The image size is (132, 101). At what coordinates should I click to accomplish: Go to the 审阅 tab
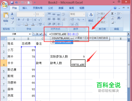71,8
